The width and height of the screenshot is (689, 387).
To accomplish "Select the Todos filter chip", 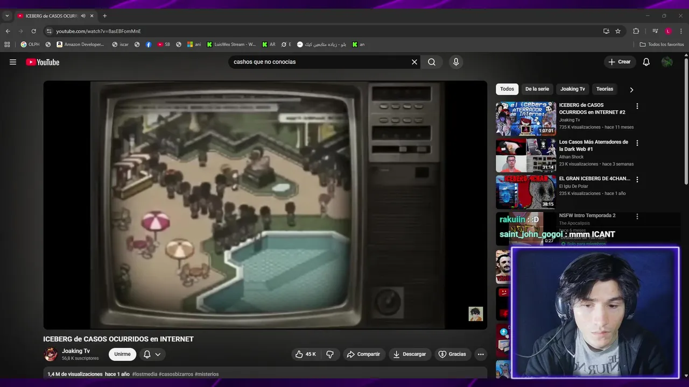I will [507, 89].
